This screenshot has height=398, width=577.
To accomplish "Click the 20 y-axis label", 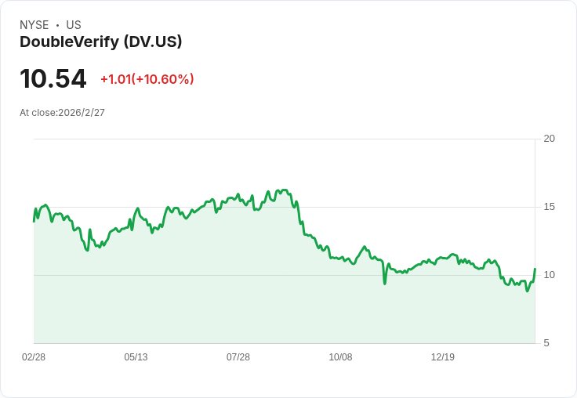I will click(x=550, y=139).
